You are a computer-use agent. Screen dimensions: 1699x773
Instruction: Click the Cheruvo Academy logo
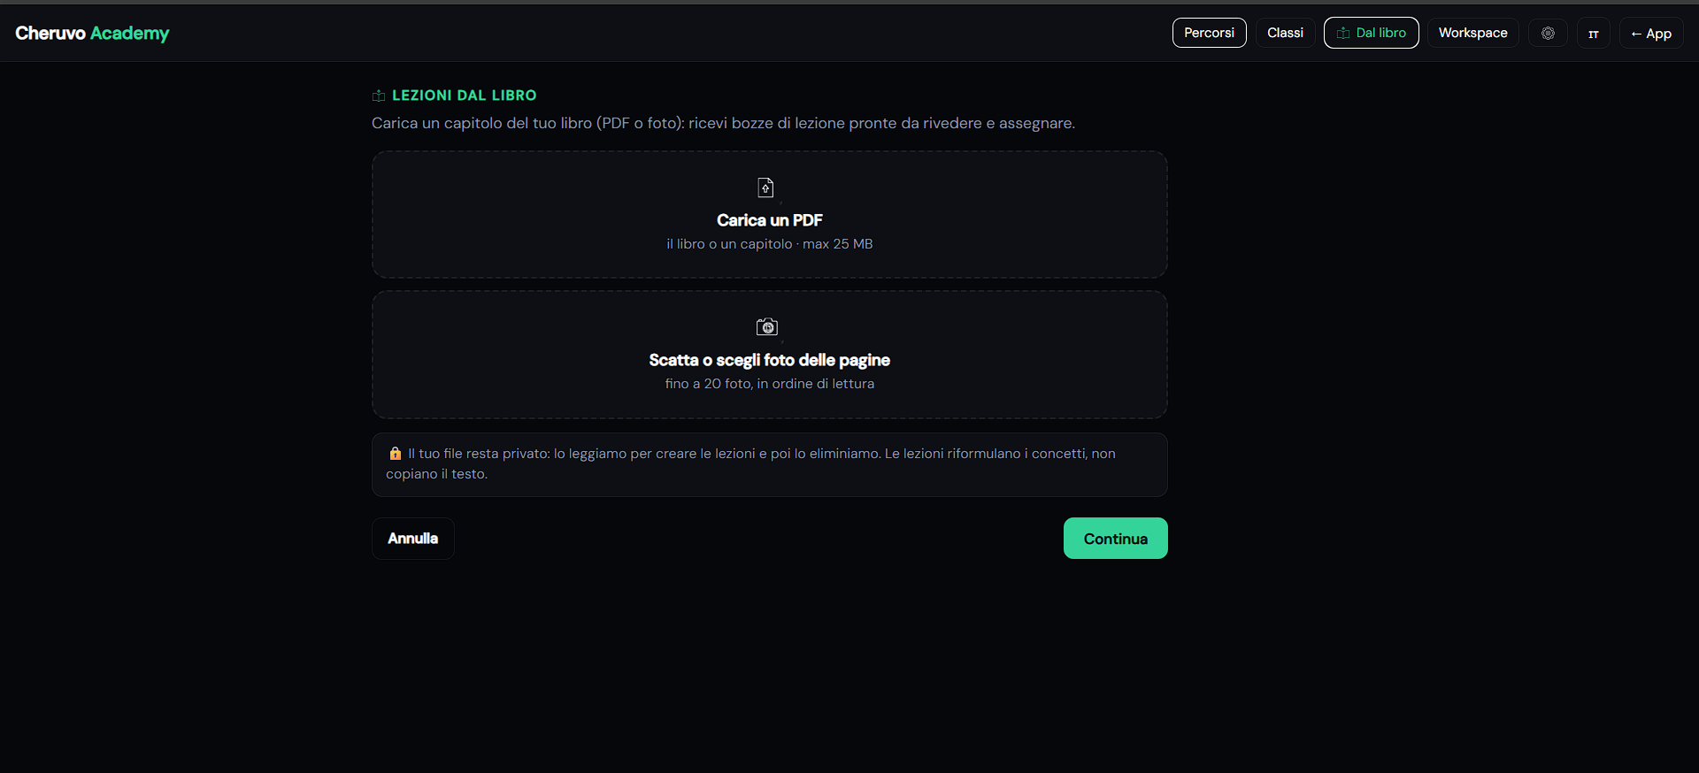[92, 33]
